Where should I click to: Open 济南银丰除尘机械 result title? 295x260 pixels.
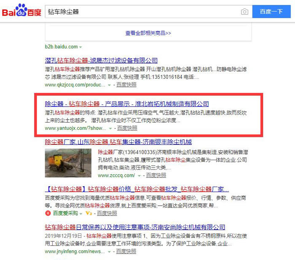118,142
